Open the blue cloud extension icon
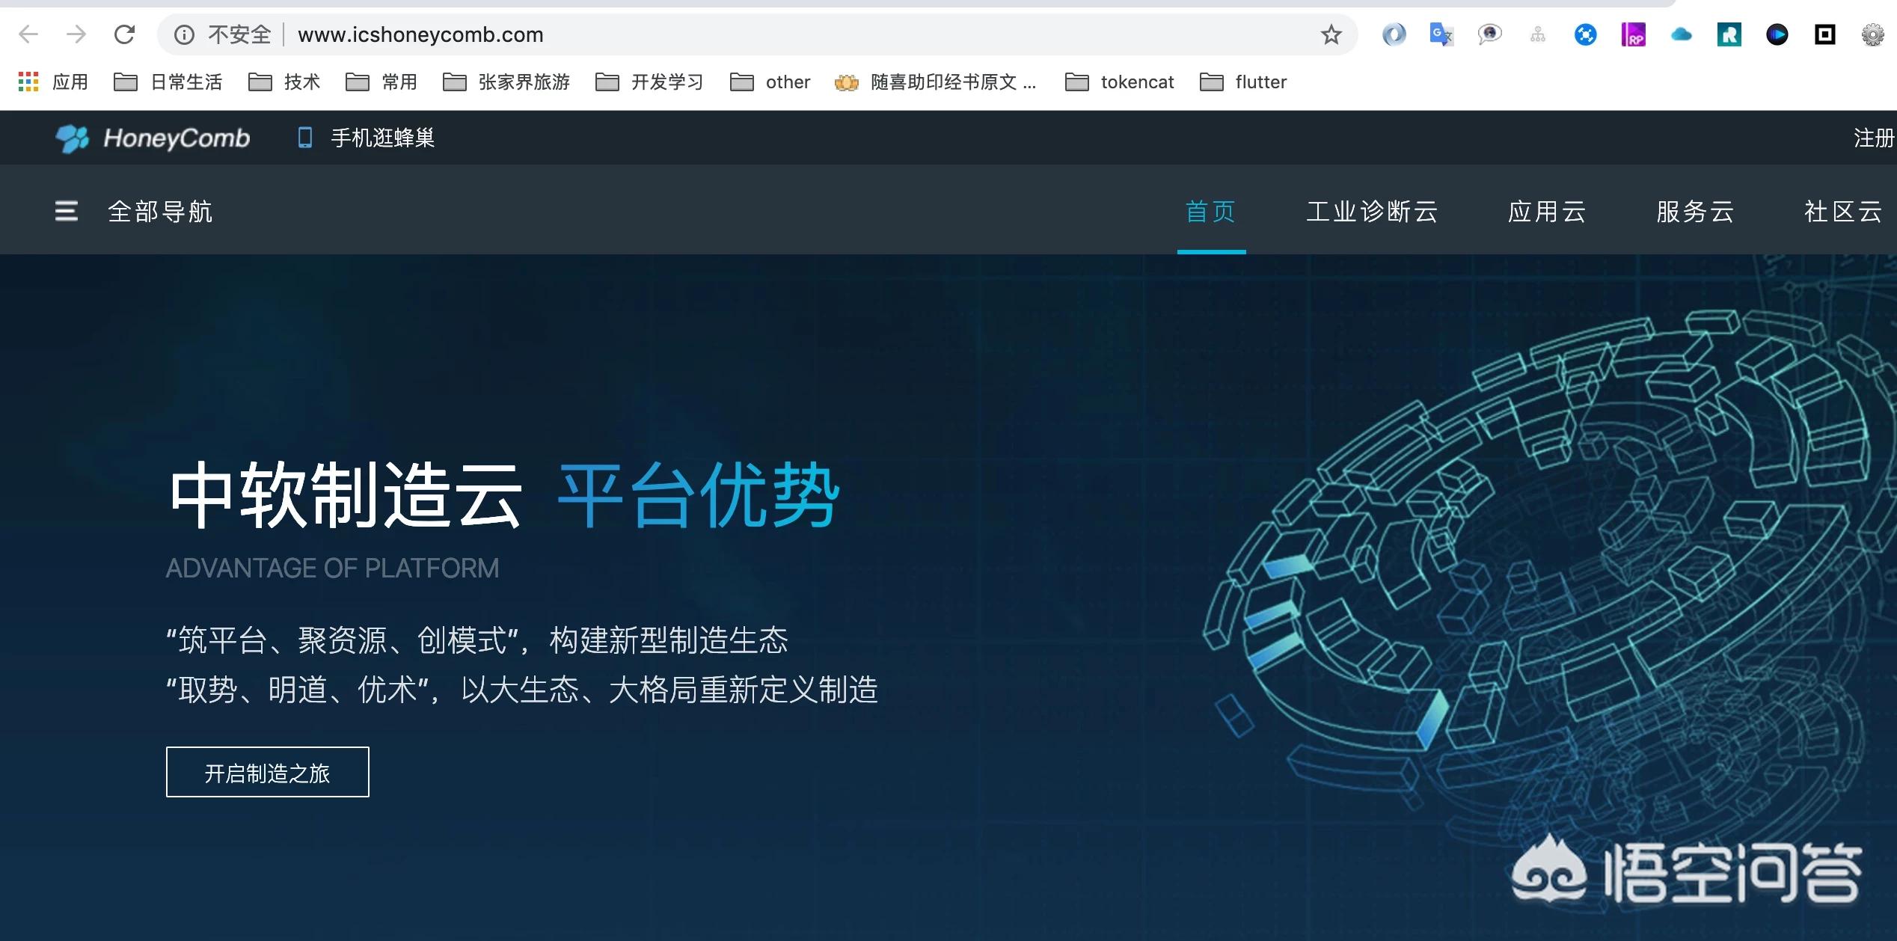Image resolution: width=1897 pixels, height=941 pixels. pyautogui.click(x=1681, y=34)
